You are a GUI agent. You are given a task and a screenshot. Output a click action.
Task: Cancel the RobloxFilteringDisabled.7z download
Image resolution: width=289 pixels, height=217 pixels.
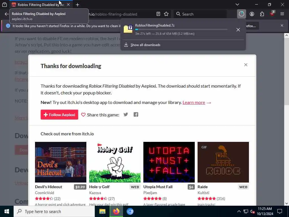(238, 29)
